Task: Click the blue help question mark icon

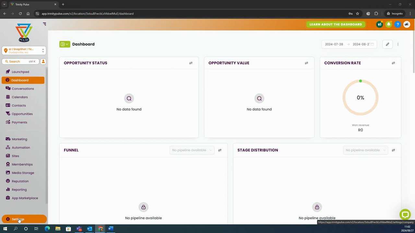Action: [397, 24]
